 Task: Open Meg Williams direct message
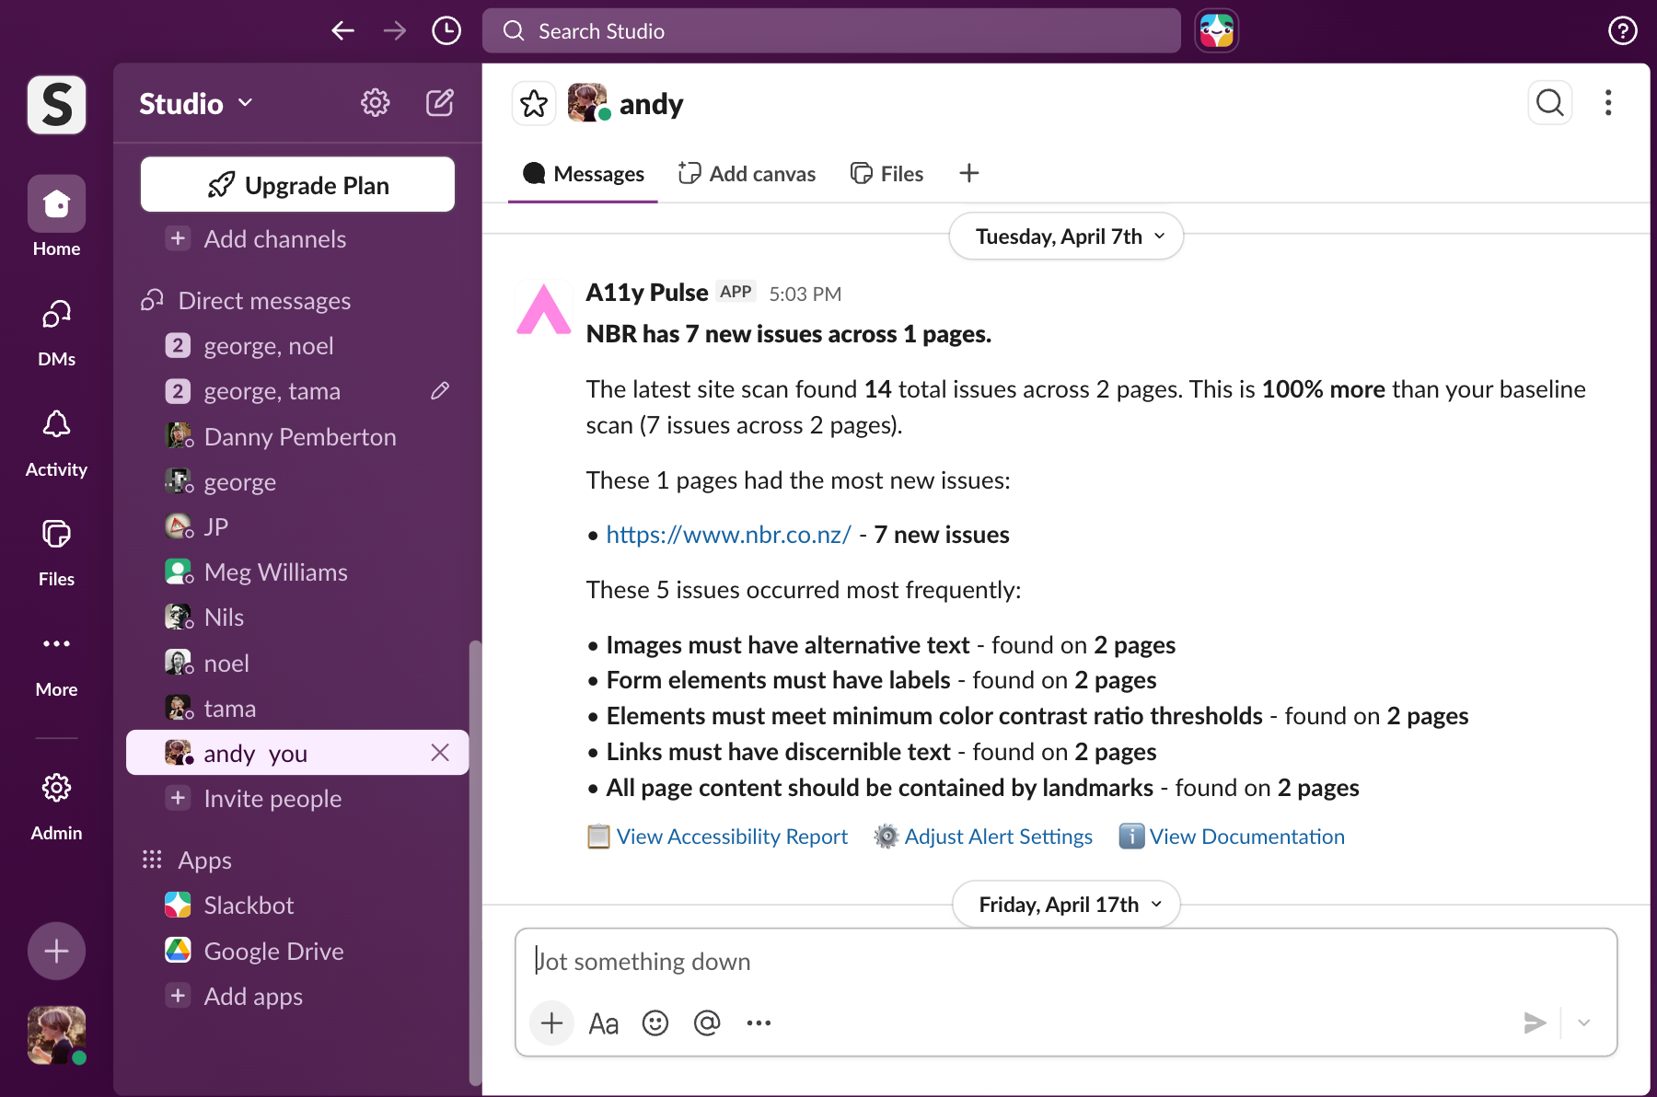pos(297,572)
